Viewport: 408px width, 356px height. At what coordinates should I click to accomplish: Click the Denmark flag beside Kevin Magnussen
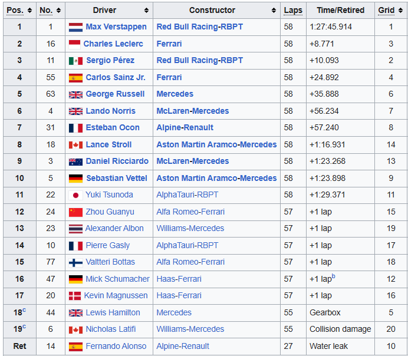(75, 296)
